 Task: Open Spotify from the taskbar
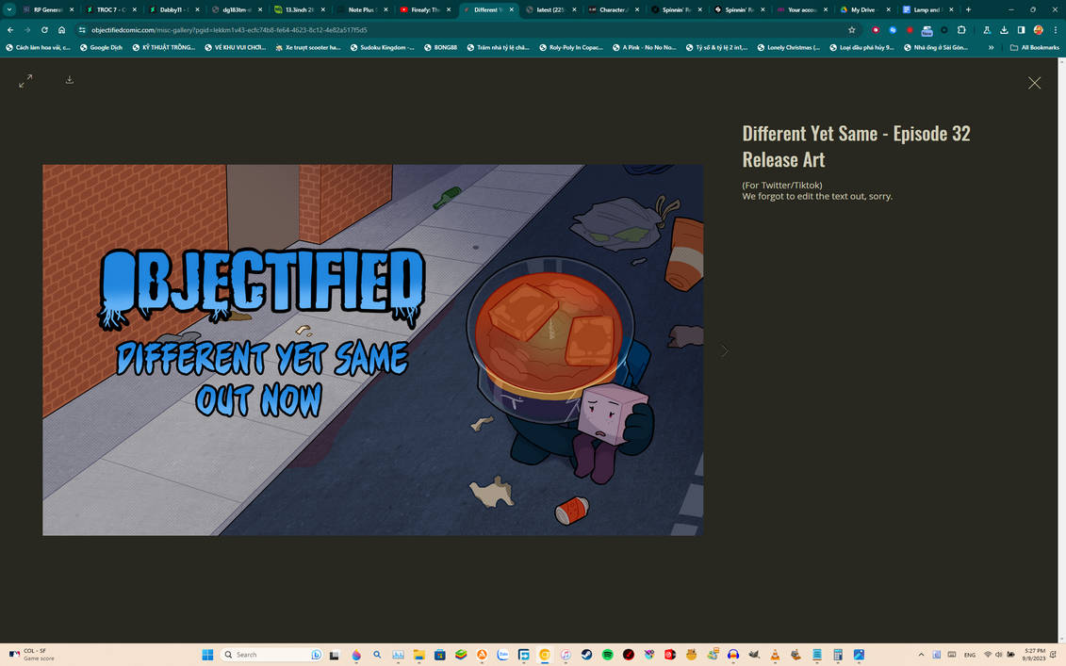(x=607, y=655)
